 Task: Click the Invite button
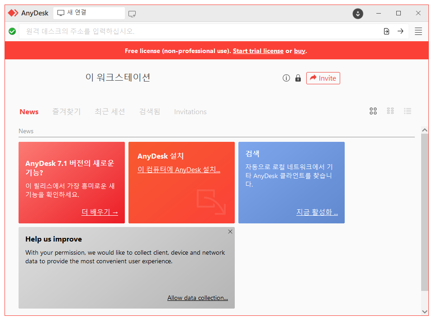323,78
